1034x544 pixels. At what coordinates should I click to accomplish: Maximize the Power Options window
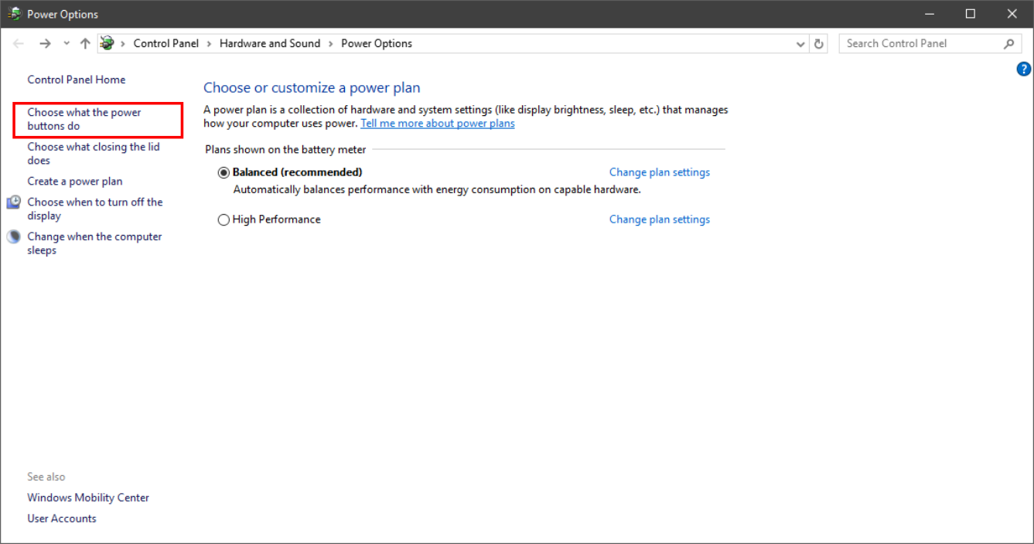point(971,14)
